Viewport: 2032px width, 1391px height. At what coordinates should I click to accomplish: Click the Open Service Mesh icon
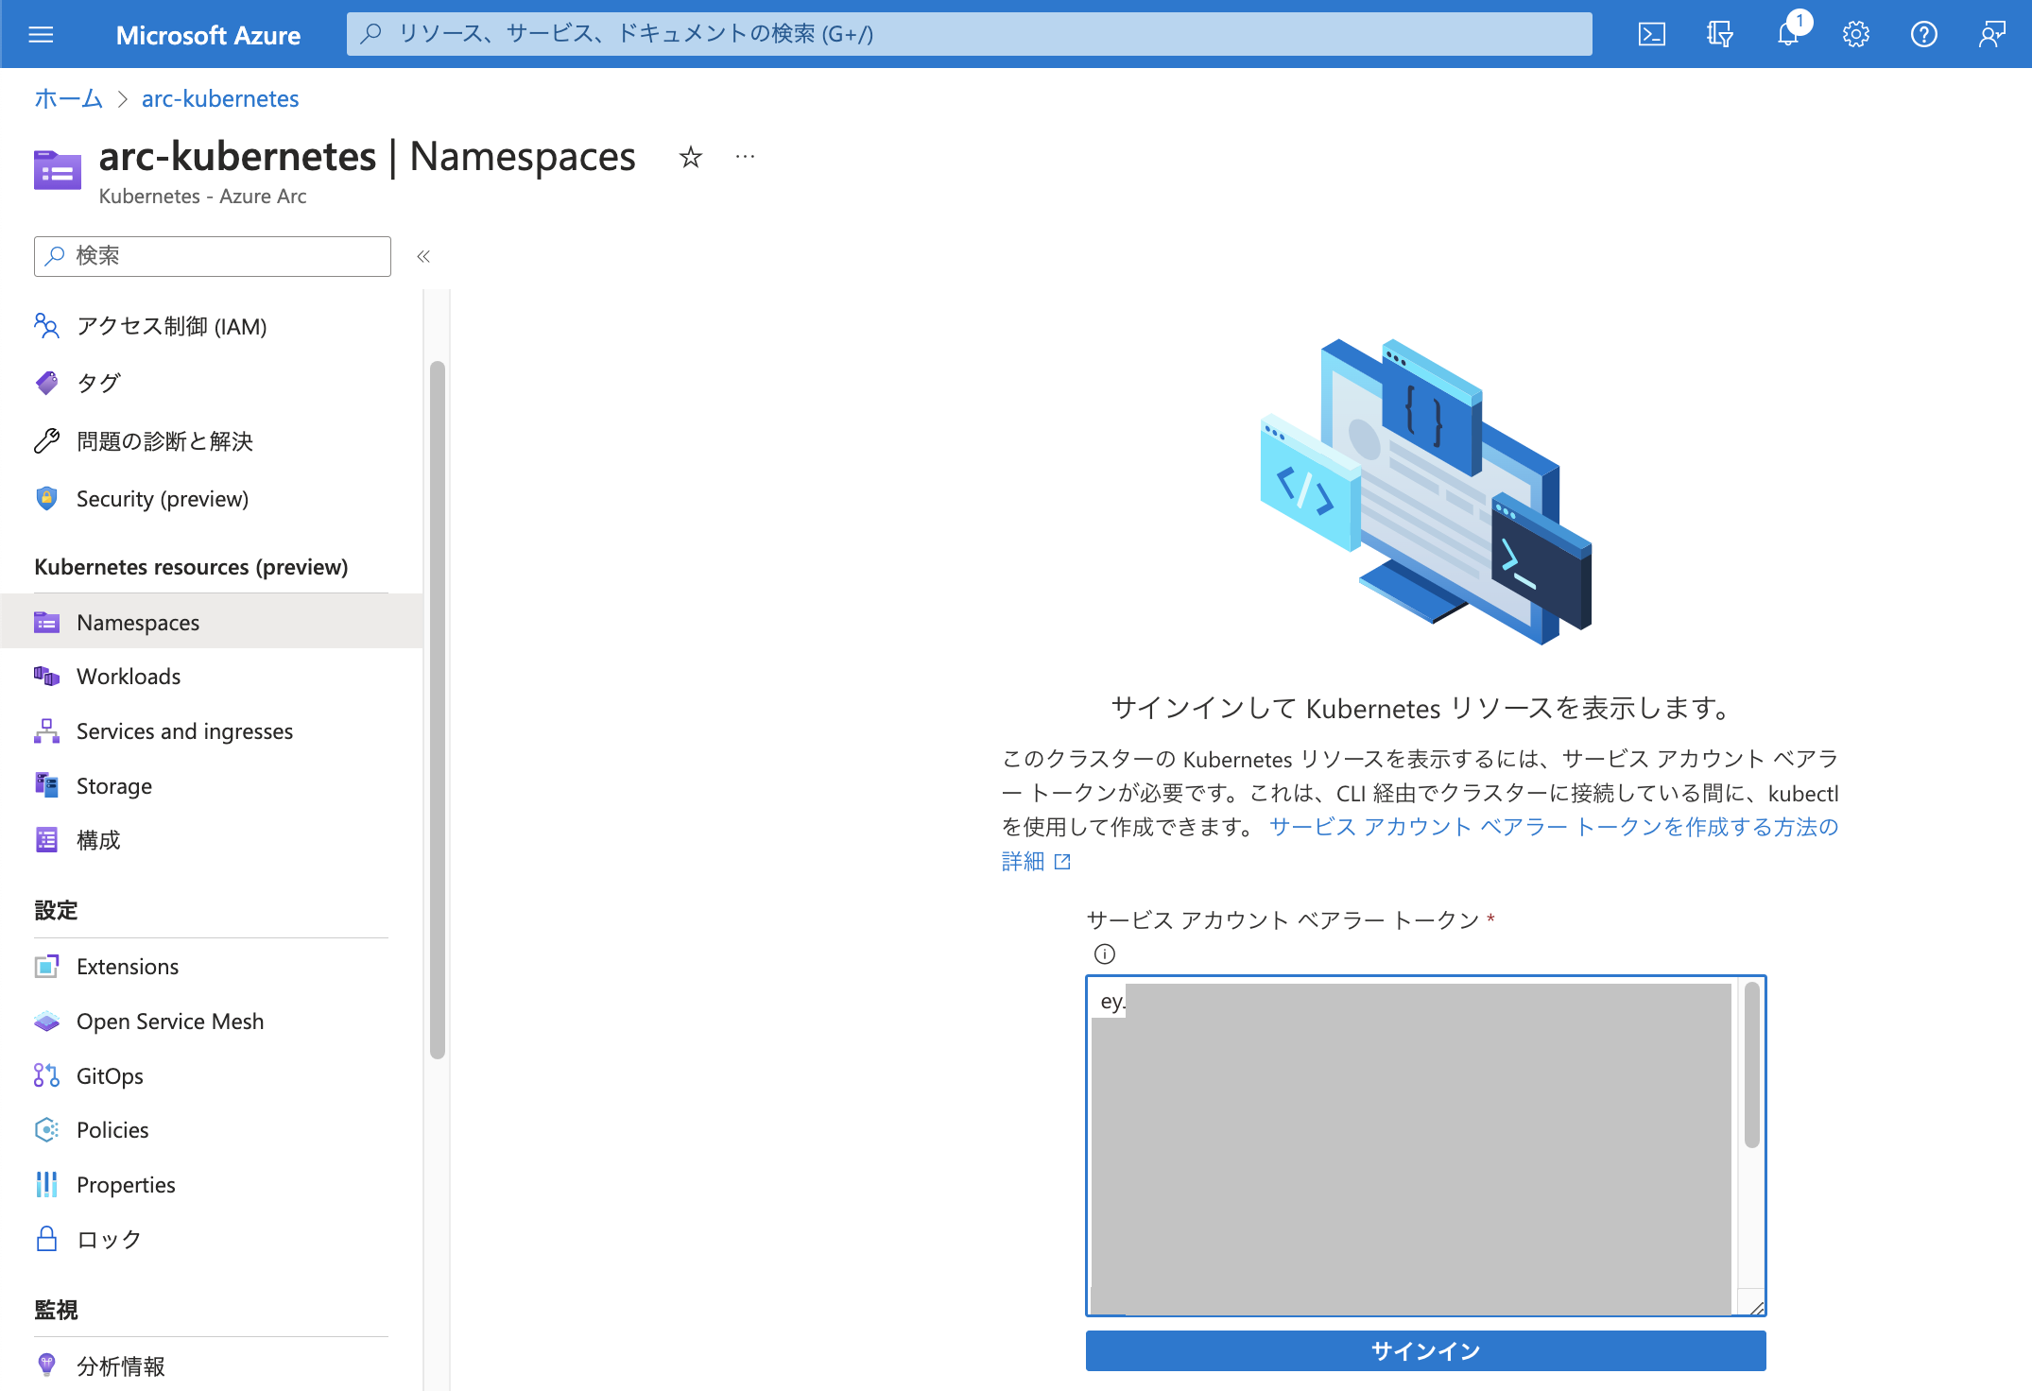pyautogui.click(x=46, y=1022)
